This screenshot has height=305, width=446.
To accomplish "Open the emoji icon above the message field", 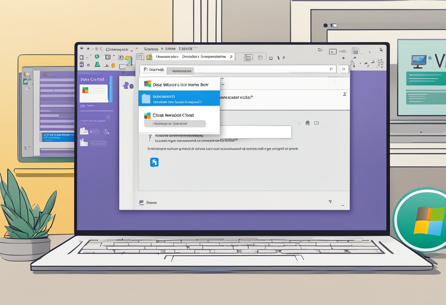I will coord(308,123).
